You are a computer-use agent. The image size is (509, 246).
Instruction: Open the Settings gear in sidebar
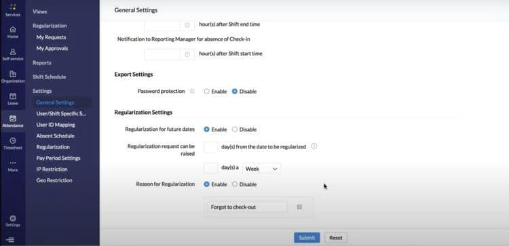[13, 218]
